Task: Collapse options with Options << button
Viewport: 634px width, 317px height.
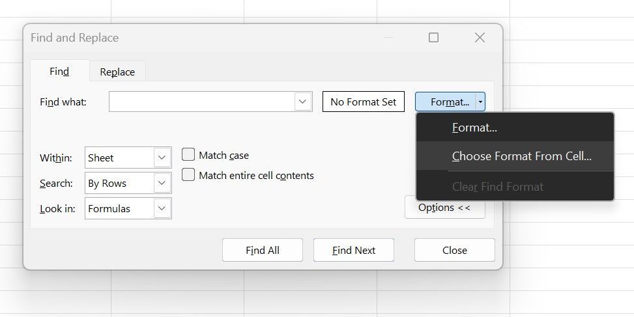Action: click(444, 208)
